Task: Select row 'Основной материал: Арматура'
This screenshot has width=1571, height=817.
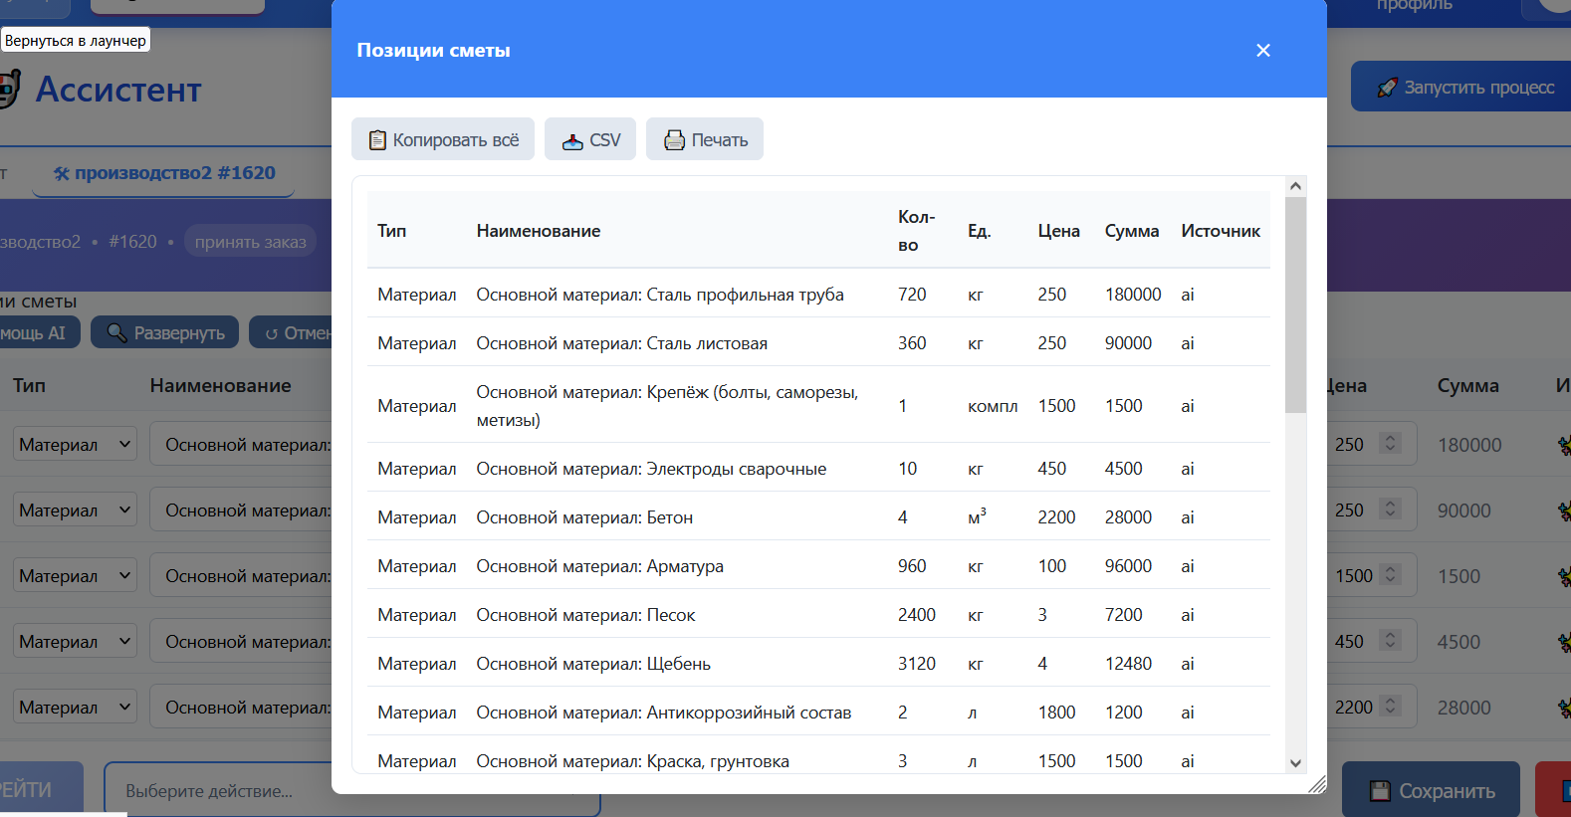Action: tap(818, 565)
